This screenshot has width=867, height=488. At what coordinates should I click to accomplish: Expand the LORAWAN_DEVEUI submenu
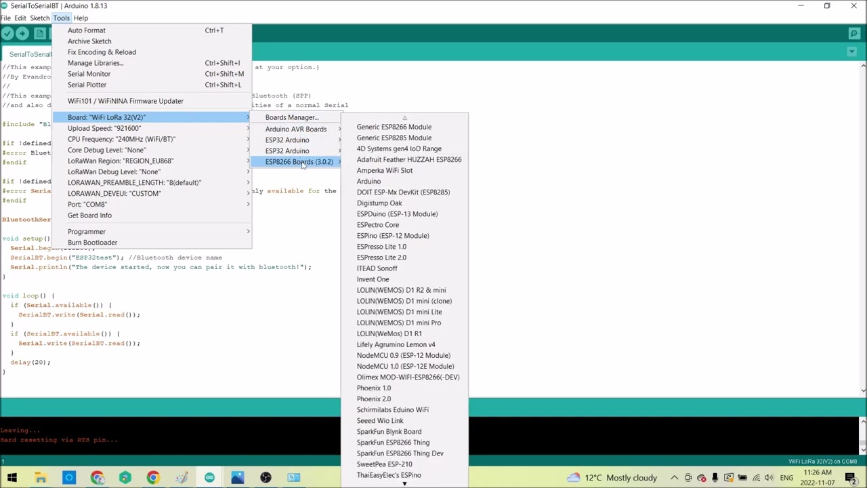tap(153, 193)
